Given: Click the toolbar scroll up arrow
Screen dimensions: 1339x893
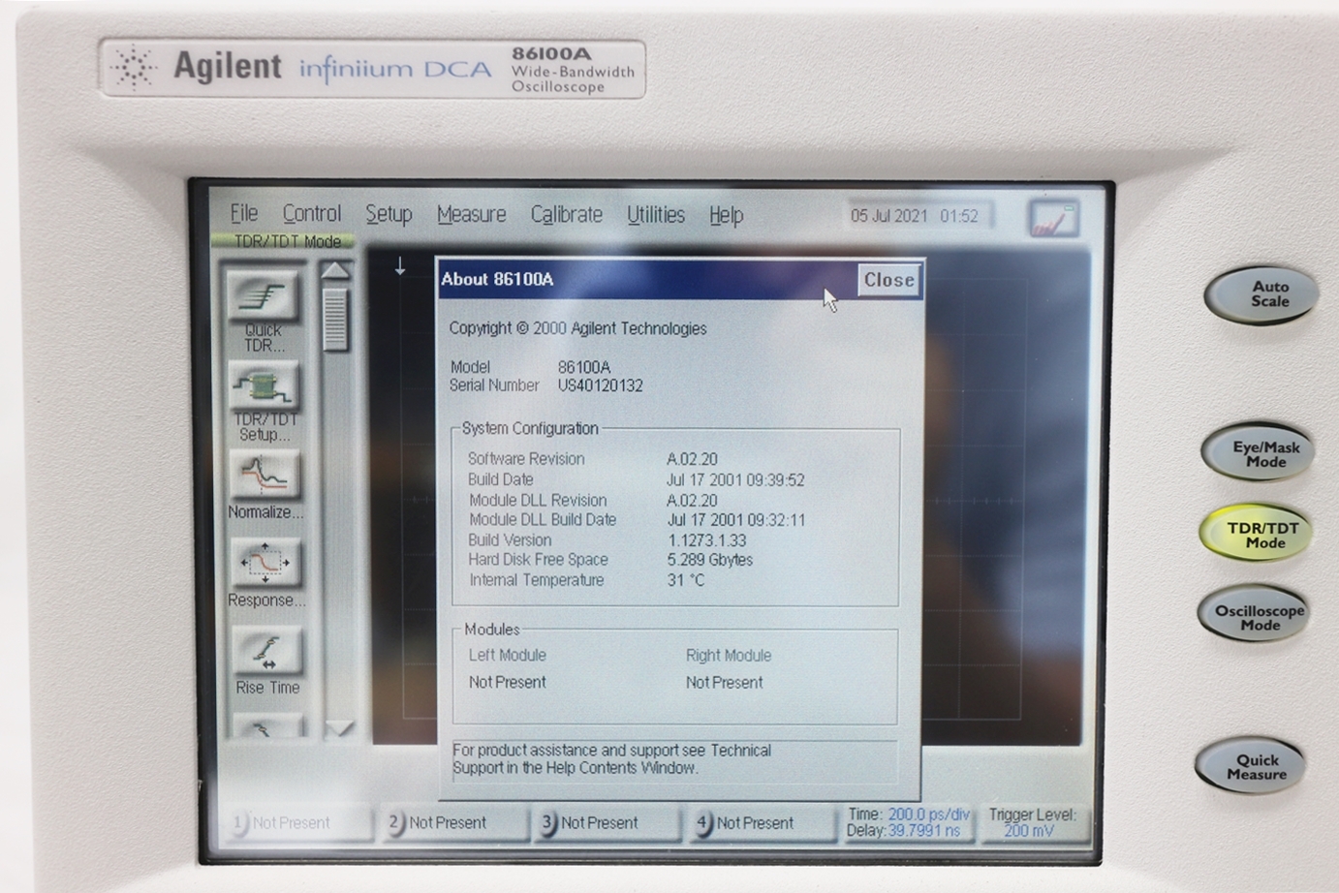Looking at the screenshot, I should pyautogui.click(x=335, y=271).
